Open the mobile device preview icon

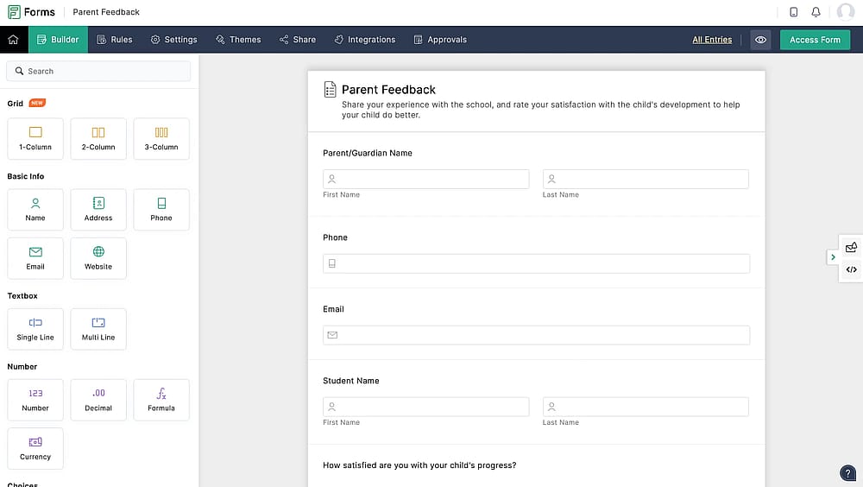[x=793, y=11]
